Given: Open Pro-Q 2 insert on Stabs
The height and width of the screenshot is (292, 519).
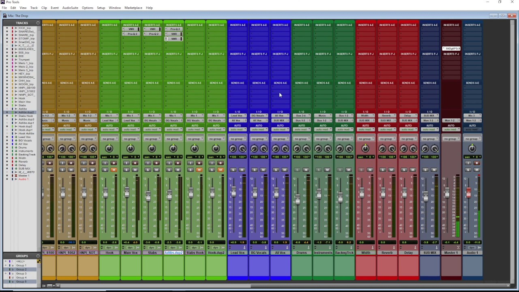Looking at the screenshot, I should point(152,34).
